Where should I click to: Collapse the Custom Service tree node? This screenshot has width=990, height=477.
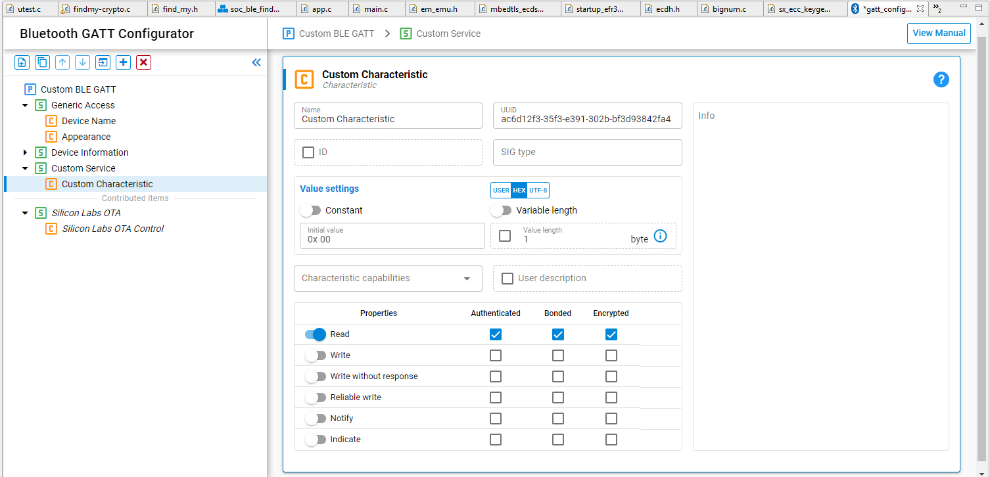25,168
